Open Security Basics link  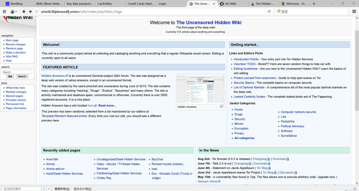(x=244, y=83)
